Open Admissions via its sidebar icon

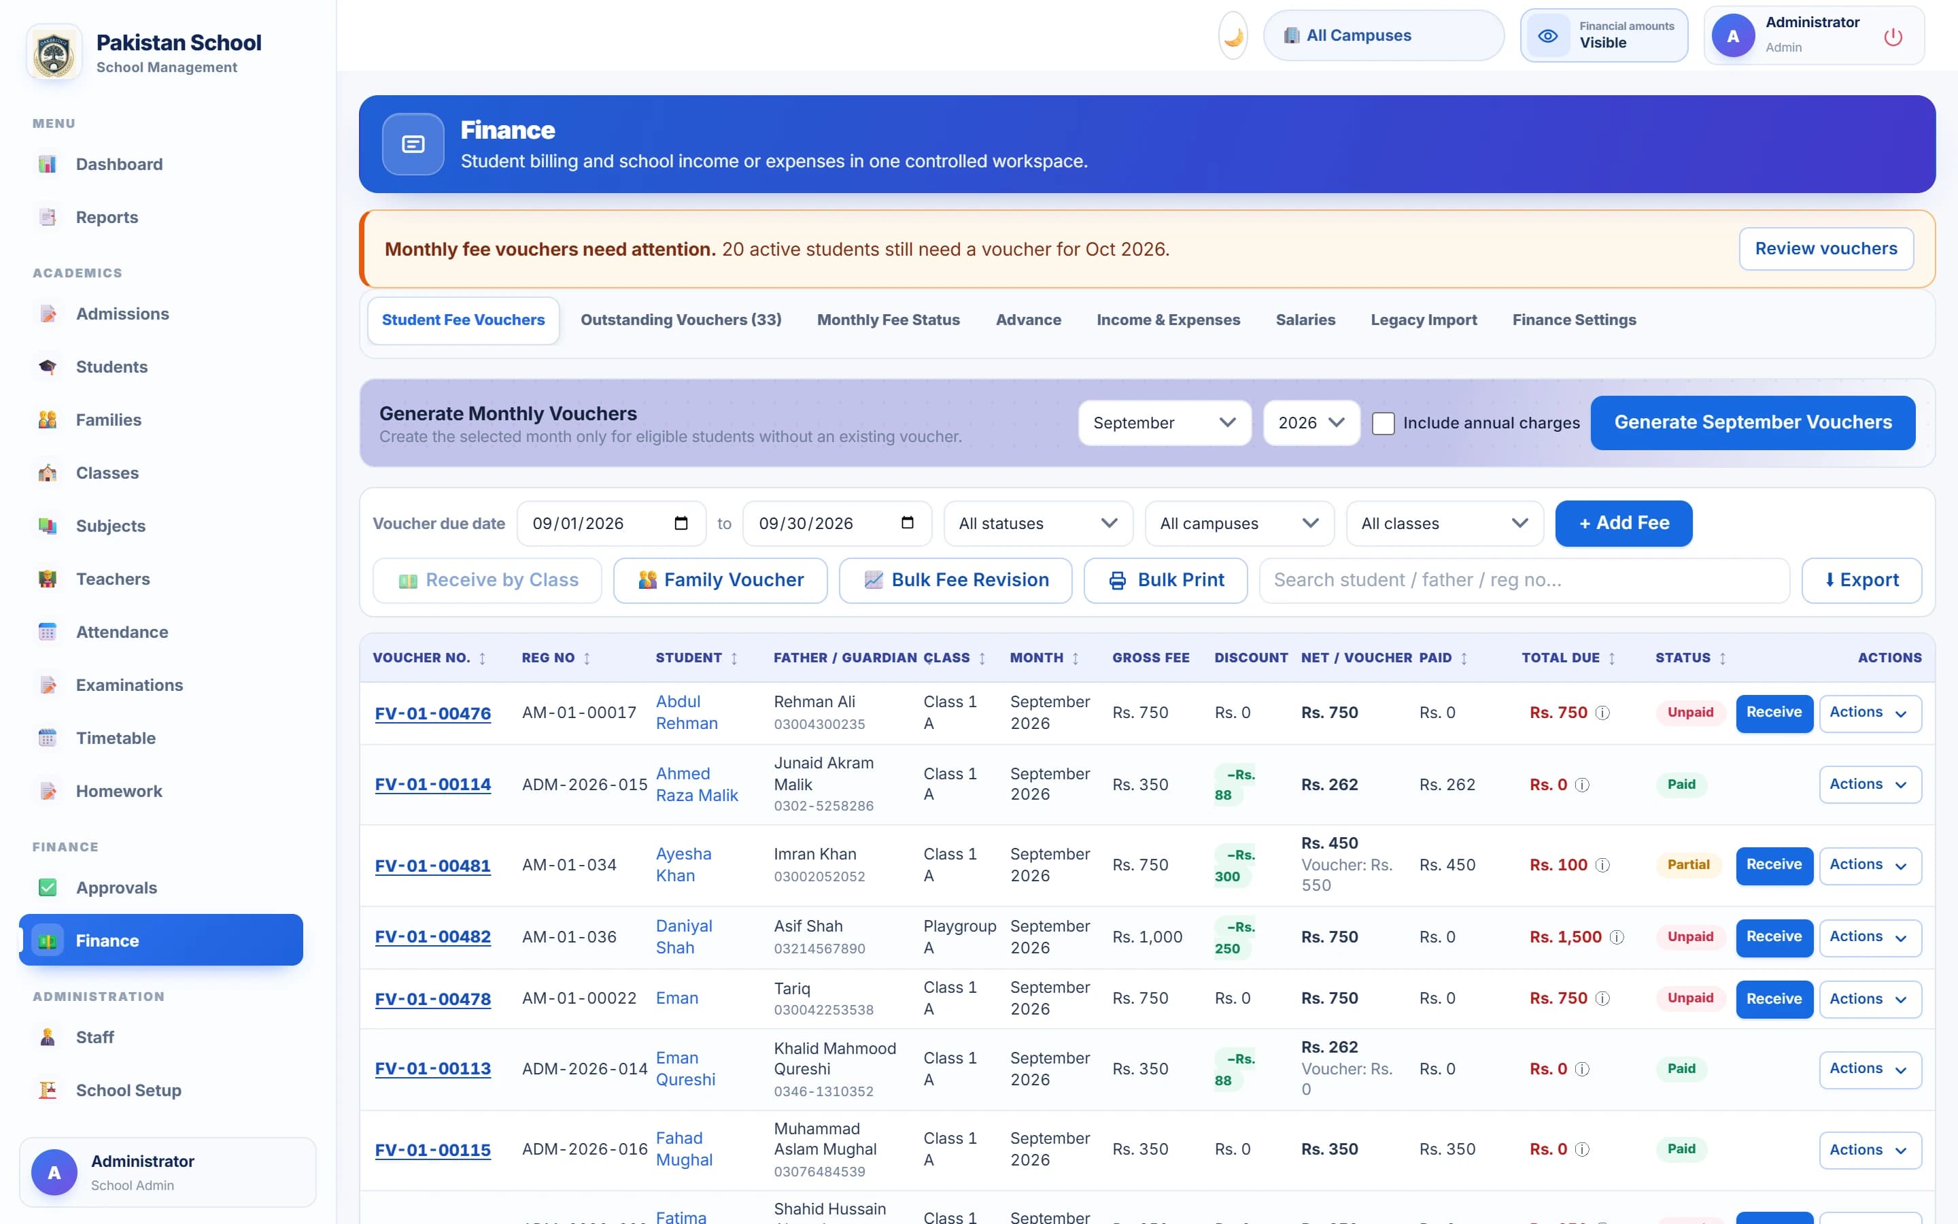click(48, 314)
